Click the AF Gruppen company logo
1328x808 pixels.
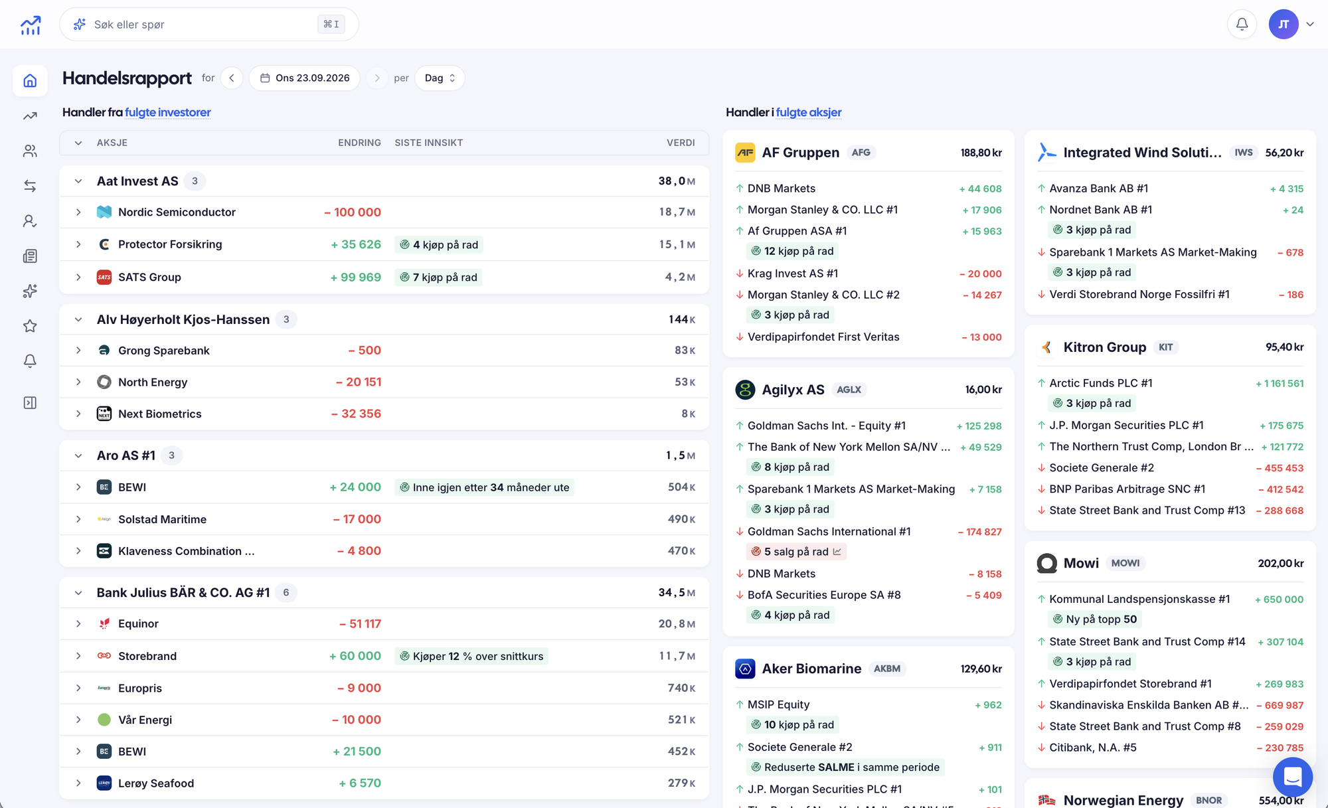[x=745, y=153]
